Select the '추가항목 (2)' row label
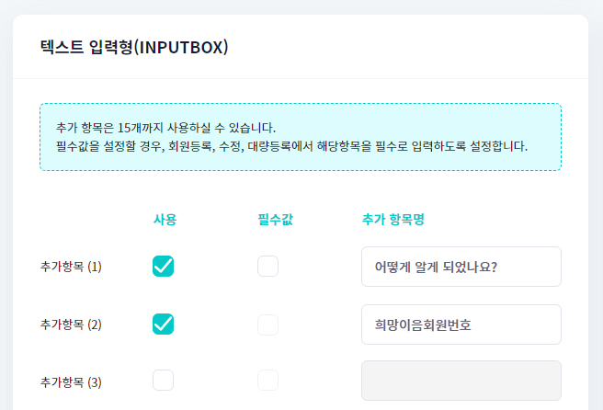This screenshot has height=410, width=603. 71,325
